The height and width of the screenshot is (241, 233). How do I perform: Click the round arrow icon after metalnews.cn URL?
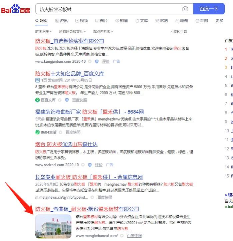click(x=92, y=197)
